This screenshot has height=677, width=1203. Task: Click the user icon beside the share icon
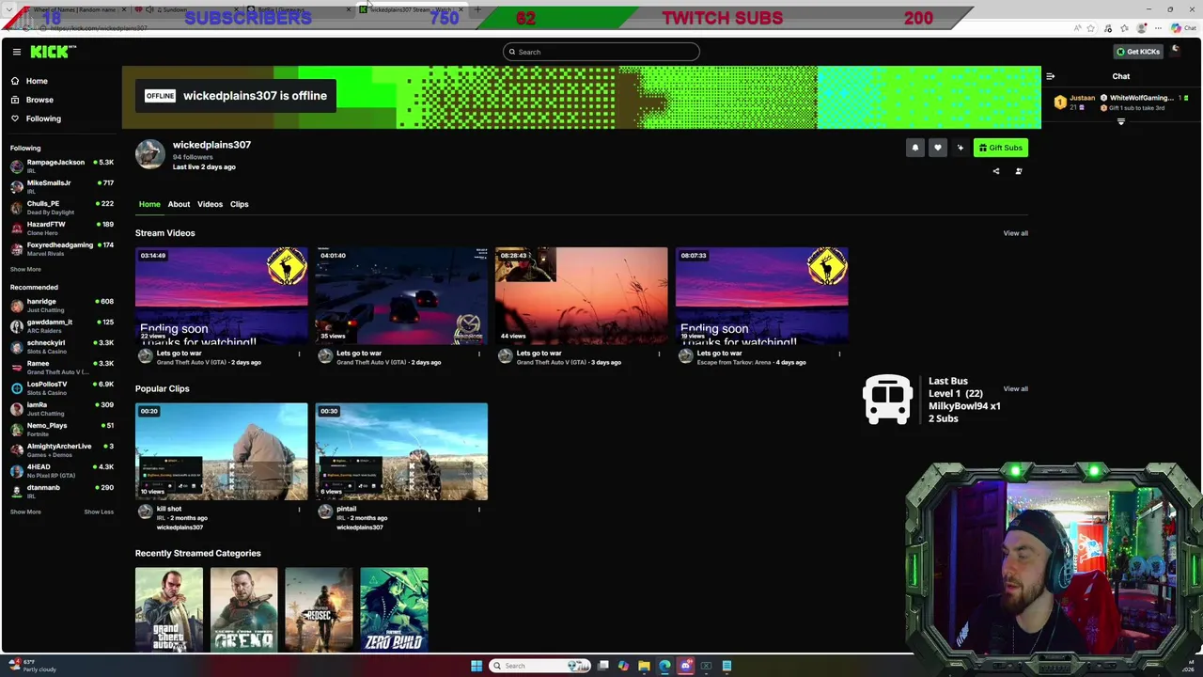tap(1019, 171)
